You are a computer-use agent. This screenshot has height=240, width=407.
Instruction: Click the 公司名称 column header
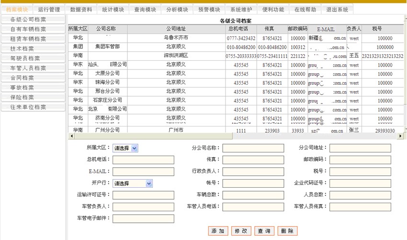107,29
